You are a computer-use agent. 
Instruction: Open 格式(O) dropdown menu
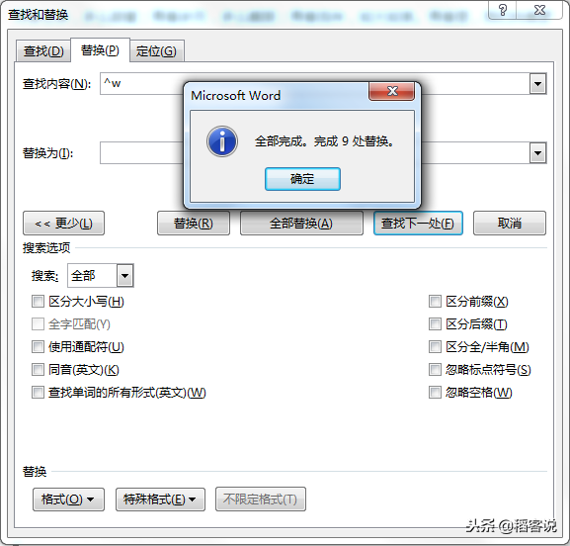click(68, 500)
